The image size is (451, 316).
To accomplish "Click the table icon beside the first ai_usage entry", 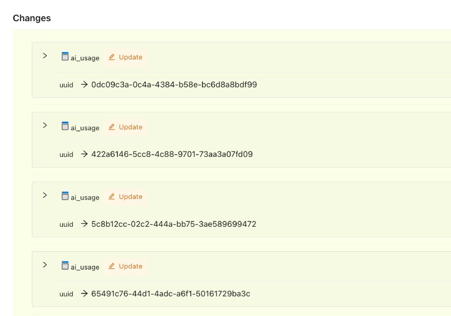I will tap(65, 56).
